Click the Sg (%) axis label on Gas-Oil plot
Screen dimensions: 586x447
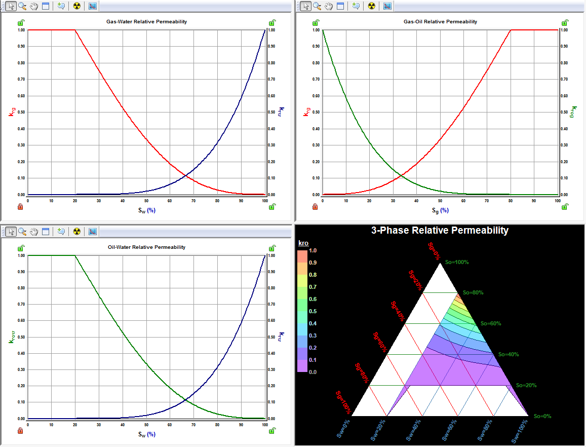tap(440, 210)
